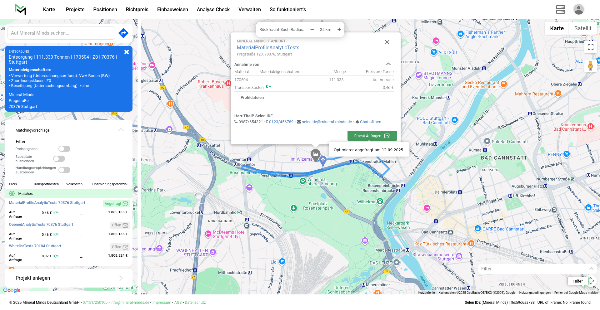Collapse the Annahme von section
This screenshot has width=600, height=310.
click(388, 64)
